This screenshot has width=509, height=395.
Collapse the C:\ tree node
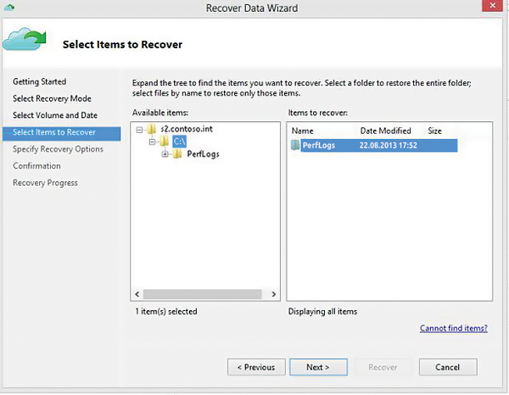tap(152, 142)
